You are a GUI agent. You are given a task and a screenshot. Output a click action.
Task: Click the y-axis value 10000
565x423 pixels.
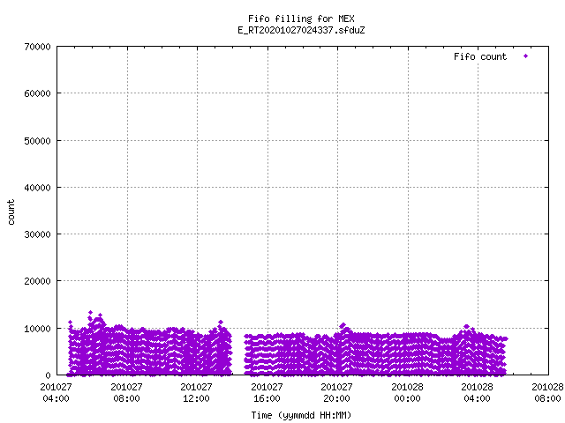[x=37, y=329]
